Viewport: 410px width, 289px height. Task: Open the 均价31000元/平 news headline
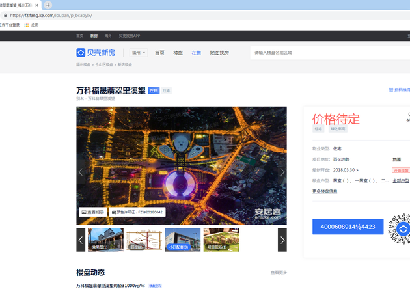(x=111, y=286)
